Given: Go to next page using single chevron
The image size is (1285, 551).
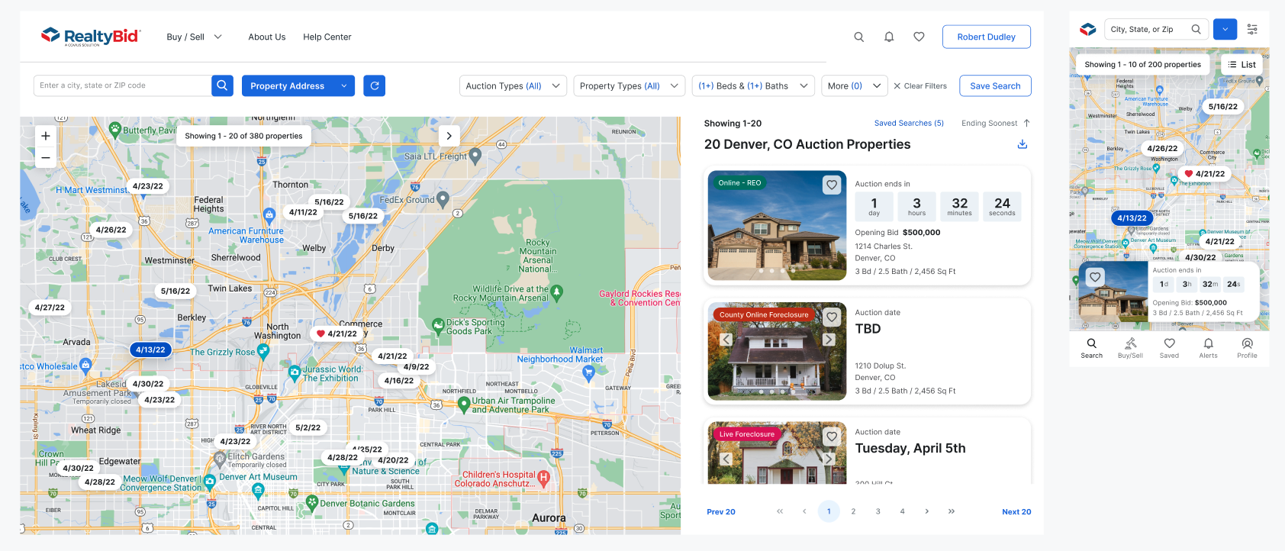Looking at the screenshot, I should coord(927,511).
